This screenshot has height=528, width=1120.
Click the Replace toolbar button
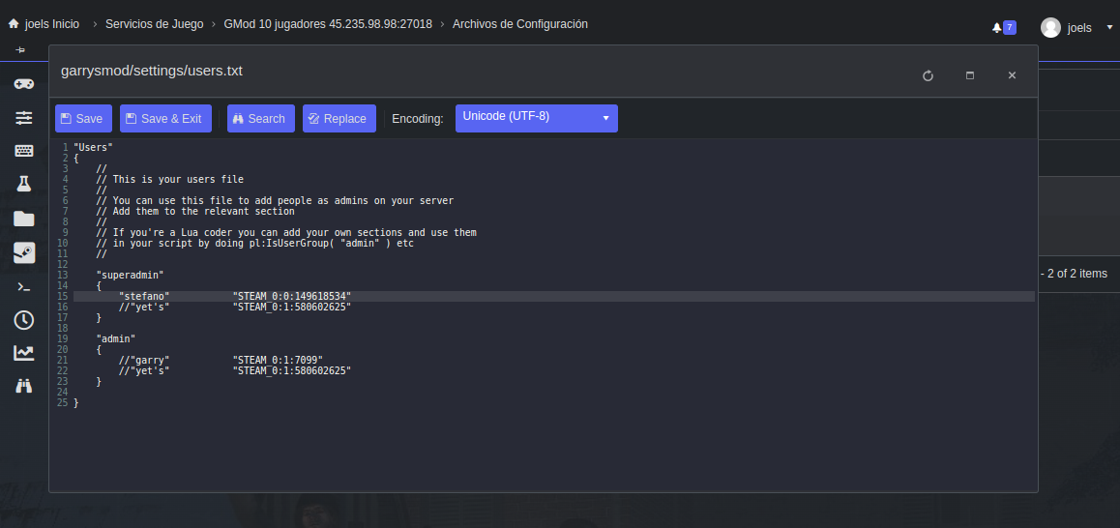(x=339, y=119)
